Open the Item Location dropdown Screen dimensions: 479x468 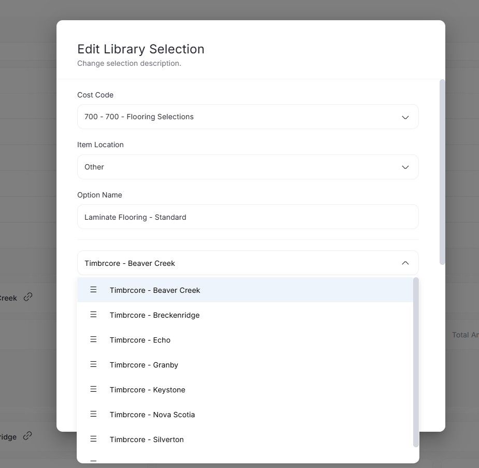pyautogui.click(x=248, y=167)
